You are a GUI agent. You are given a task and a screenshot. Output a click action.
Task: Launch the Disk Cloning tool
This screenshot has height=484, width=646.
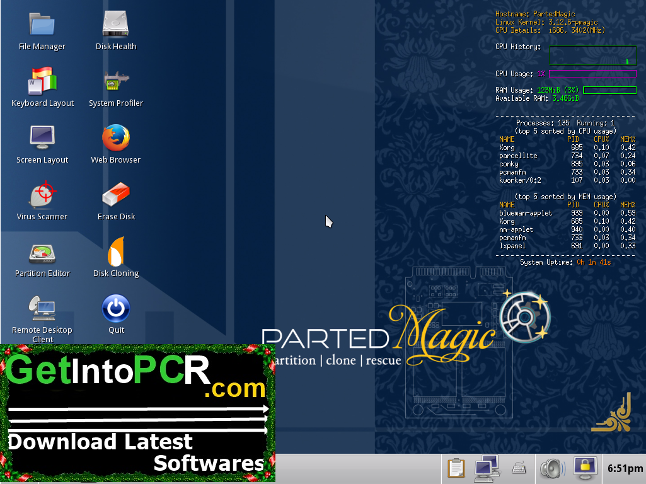pyautogui.click(x=116, y=251)
